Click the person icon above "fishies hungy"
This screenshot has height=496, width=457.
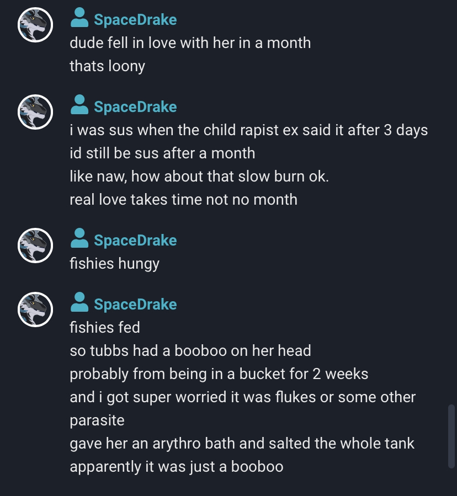(79, 238)
